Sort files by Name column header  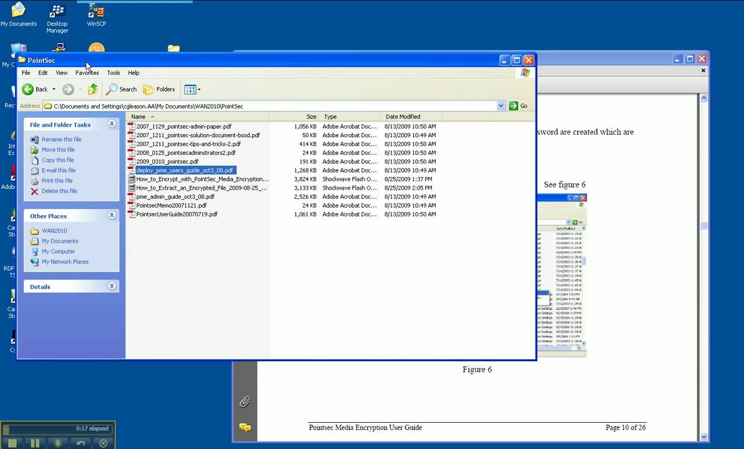tap(198, 117)
